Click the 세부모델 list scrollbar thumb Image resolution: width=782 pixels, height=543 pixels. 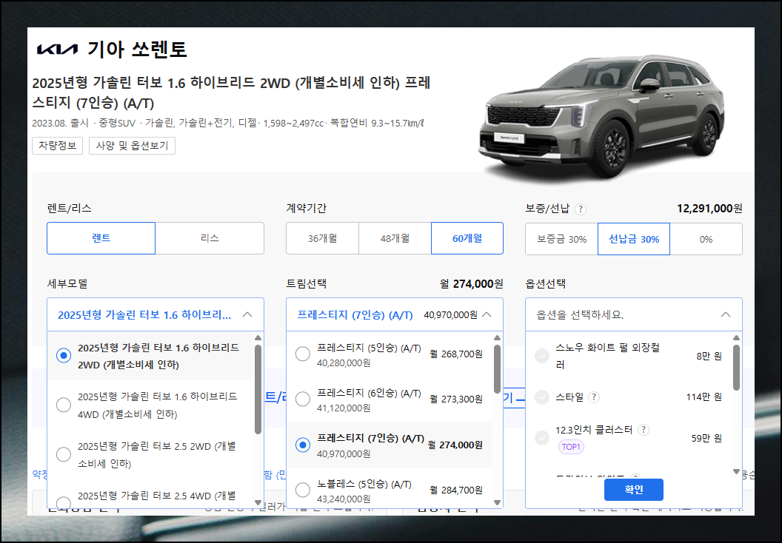[x=258, y=390]
